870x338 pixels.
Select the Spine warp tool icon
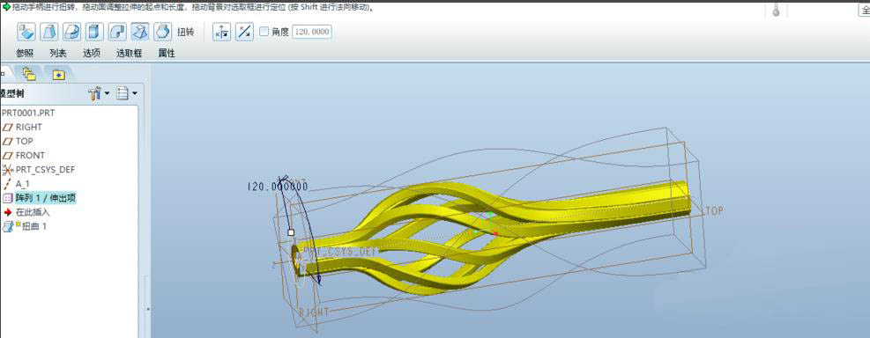[x=71, y=33]
